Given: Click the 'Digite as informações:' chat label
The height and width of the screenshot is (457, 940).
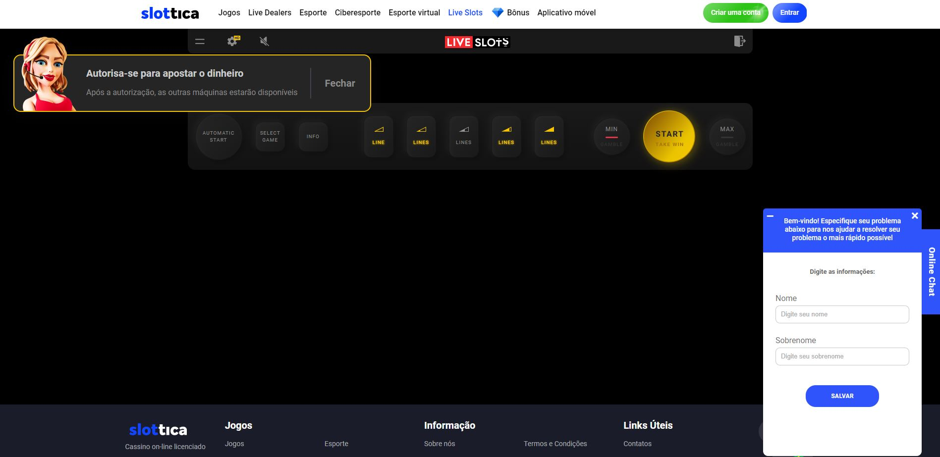Looking at the screenshot, I should 842,271.
